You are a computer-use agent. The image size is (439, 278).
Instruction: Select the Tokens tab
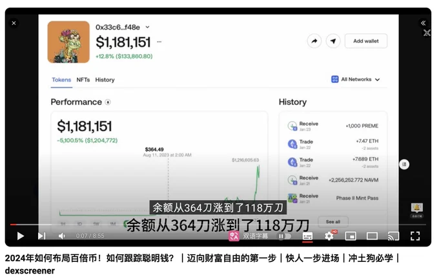point(61,80)
